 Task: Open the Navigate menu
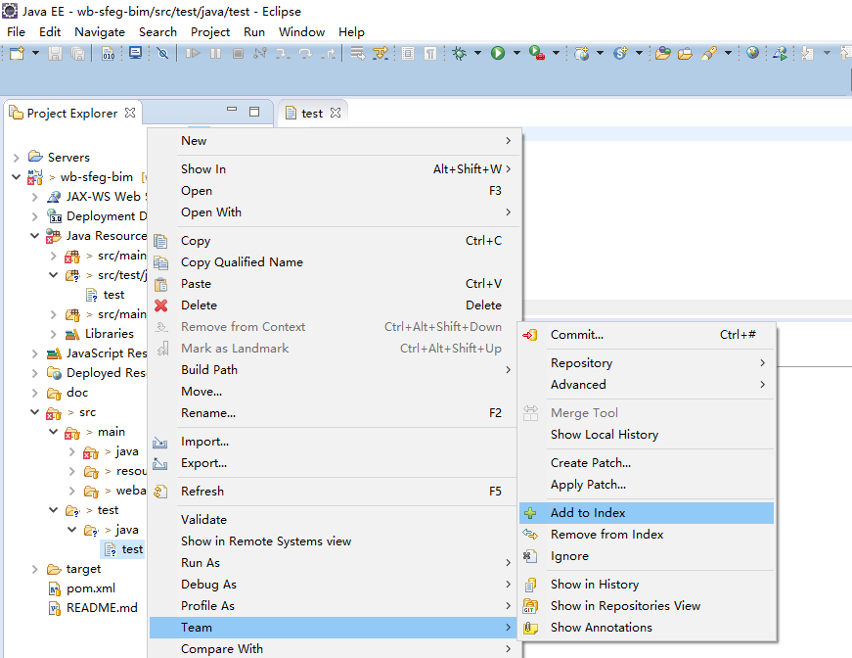(100, 32)
